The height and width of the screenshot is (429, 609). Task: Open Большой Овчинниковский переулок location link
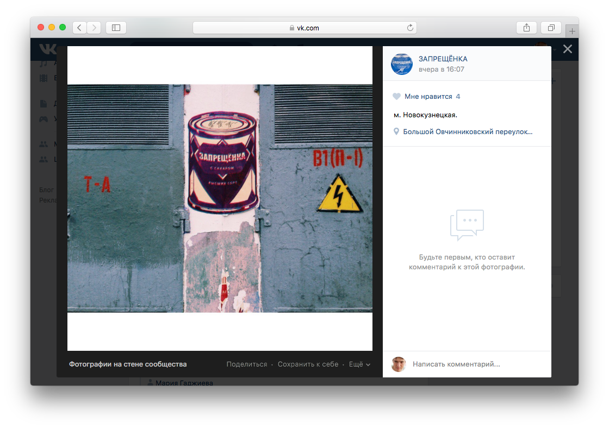(x=467, y=131)
